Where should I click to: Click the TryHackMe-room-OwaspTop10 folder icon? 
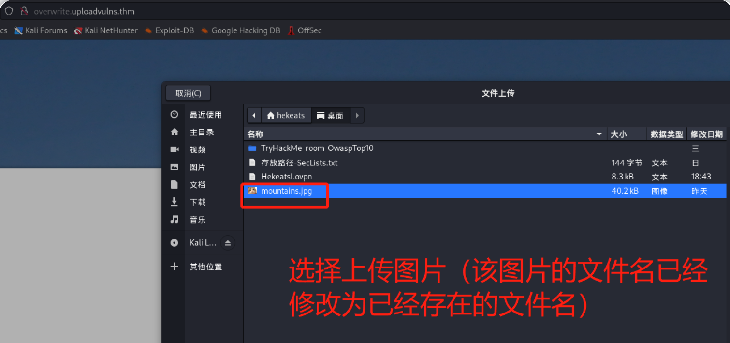[x=252, y=149]
